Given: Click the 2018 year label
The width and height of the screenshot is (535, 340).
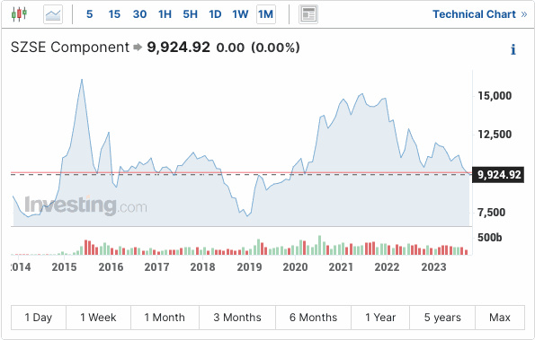Looking at the screenshot, I should [202, 266].
